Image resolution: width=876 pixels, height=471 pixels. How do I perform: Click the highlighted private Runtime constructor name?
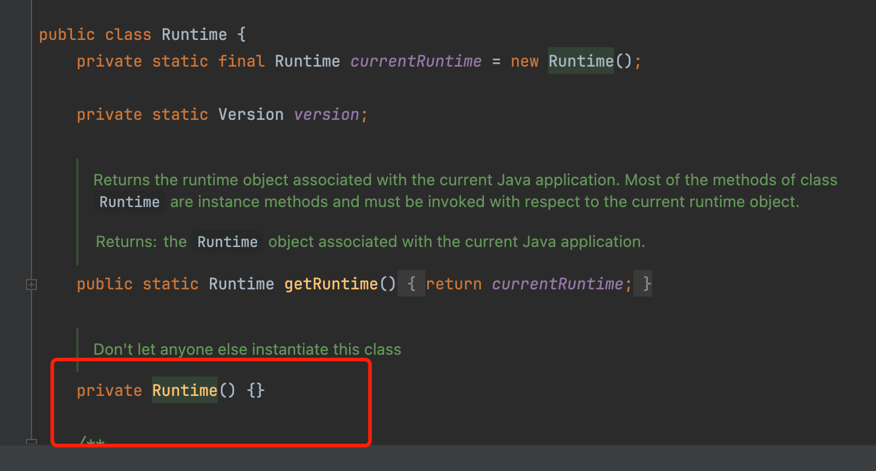coord(185,390)
